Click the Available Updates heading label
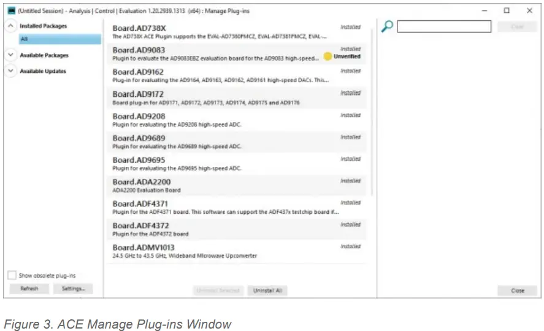Viewport: 544px width, 331px height. [x=43, y=71]
